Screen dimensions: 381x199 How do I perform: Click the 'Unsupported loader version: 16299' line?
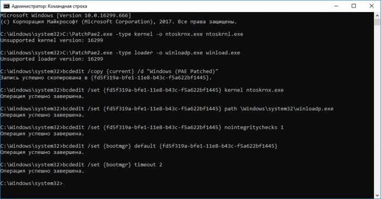(52, 59)
